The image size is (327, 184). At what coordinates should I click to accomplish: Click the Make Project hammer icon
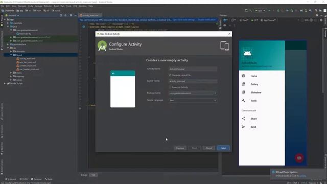click(251, 10)
